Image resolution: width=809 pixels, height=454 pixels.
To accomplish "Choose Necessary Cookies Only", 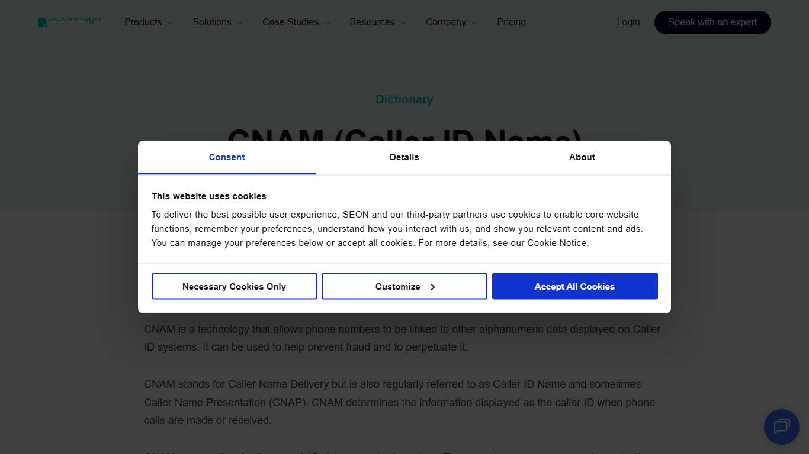I will click(234, 286).
